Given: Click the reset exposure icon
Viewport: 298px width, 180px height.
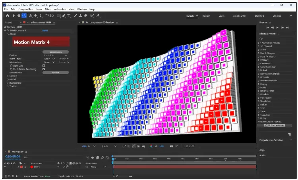Looking at the screenshot, I should pos(156,146).
